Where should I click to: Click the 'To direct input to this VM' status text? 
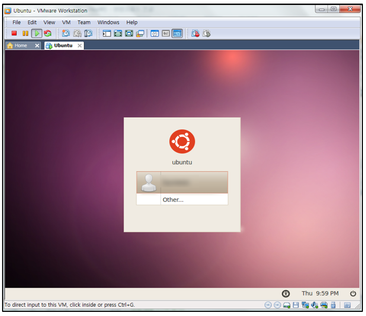coord(69,305)
